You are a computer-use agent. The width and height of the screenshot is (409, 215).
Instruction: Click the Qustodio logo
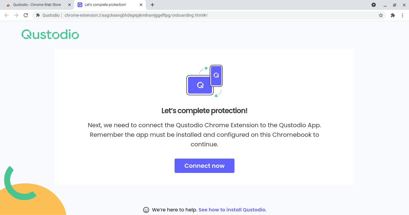click(50, 34)
